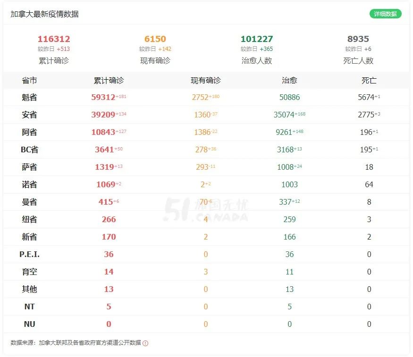Screen dimensions: 413x357
Task: Select the total confirmed number 116312
Action: tap(54, 39)
